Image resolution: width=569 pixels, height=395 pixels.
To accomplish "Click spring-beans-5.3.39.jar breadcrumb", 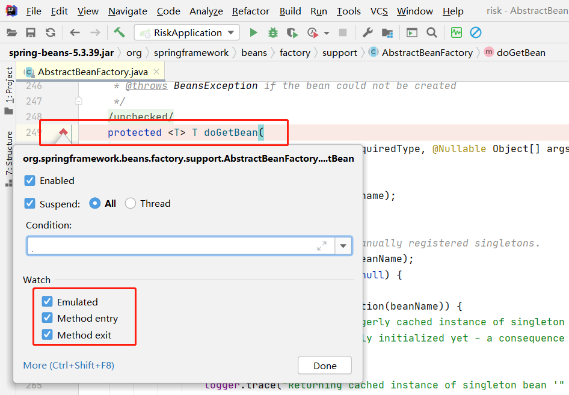I will [x=61, y=52].
